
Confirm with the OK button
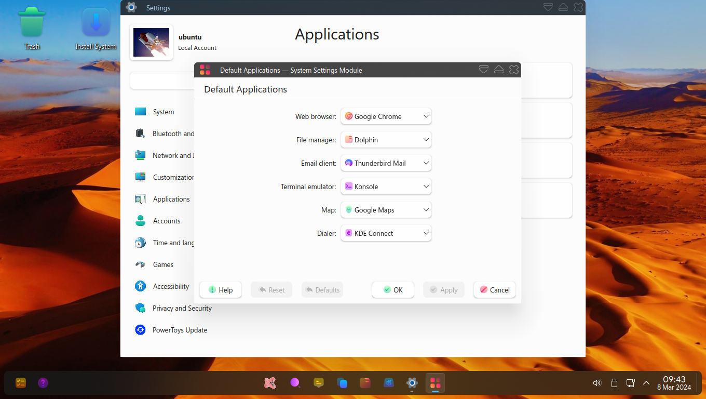[393, 290]
